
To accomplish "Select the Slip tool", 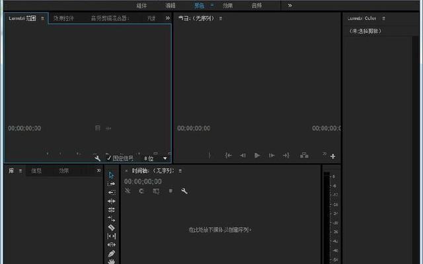I will (x=111, y=236).
